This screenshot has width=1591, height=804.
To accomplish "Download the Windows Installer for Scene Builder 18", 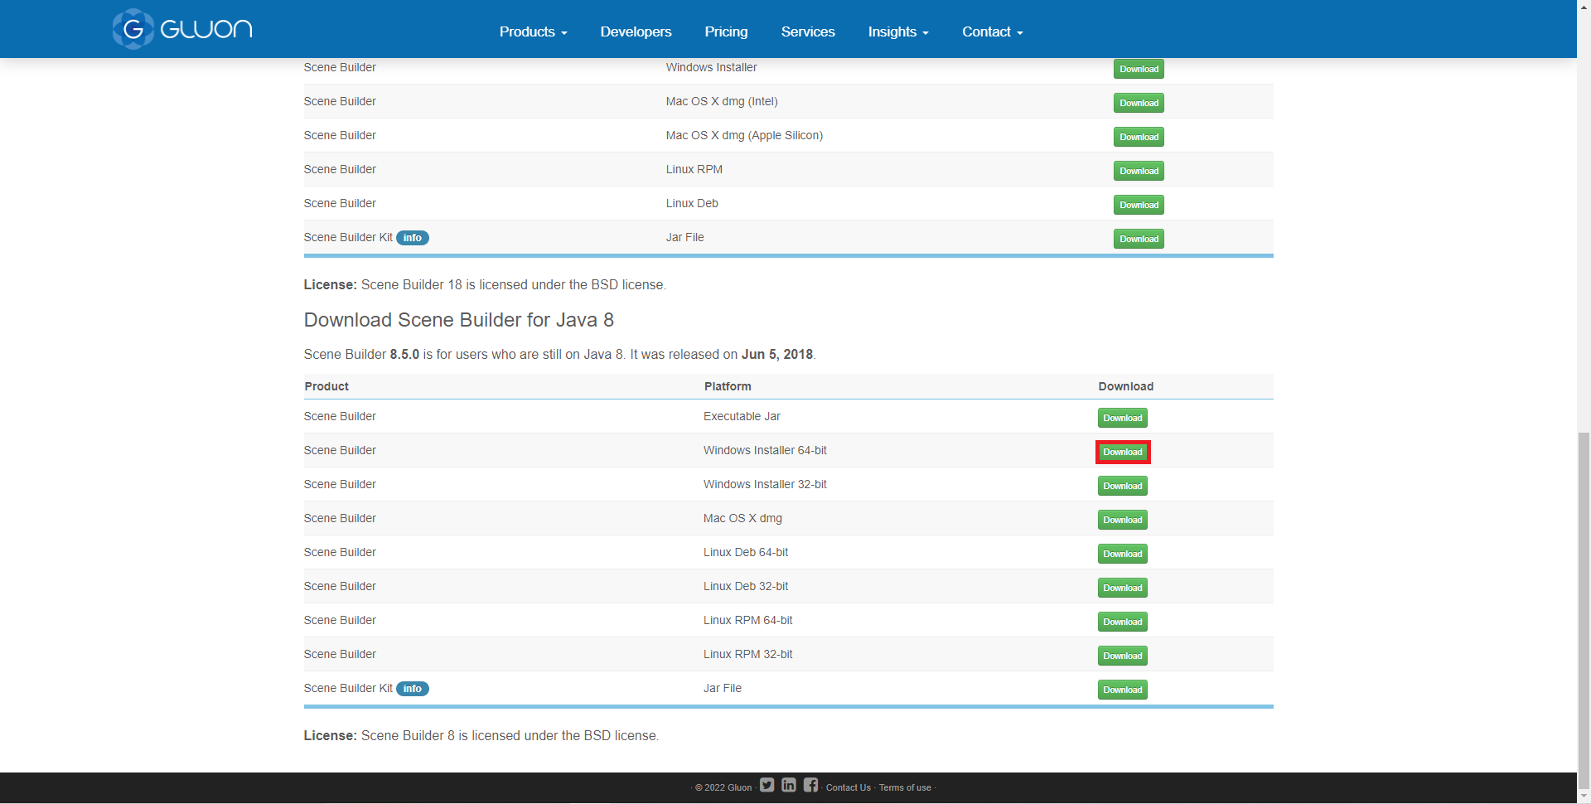I will coord(1139,69).
